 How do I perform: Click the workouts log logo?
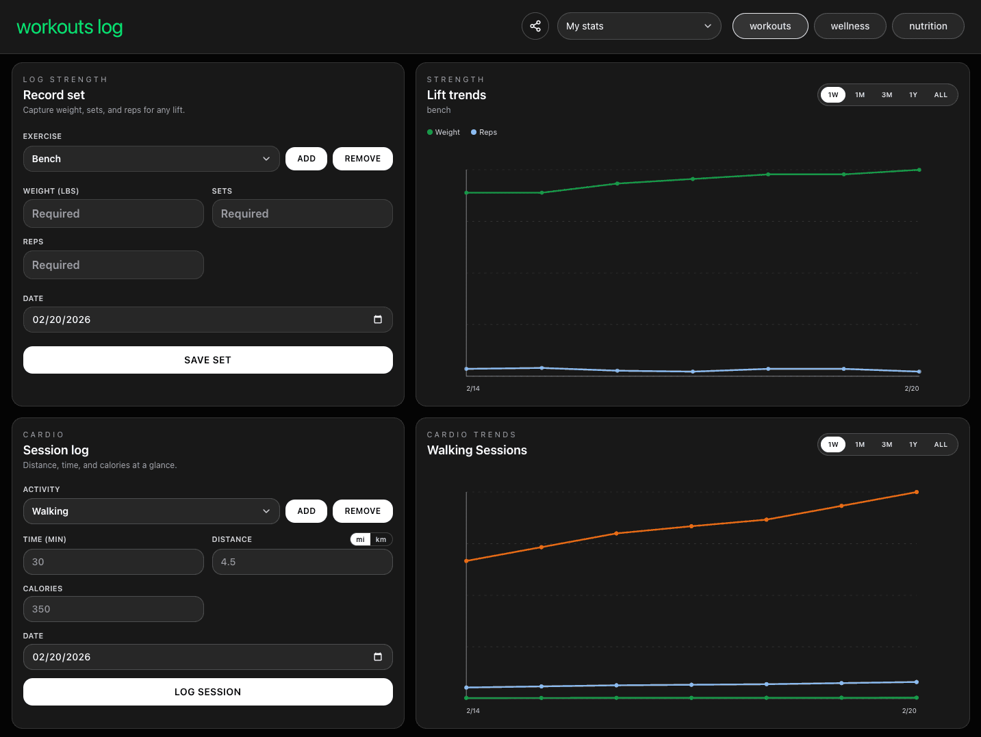(69, 27)
